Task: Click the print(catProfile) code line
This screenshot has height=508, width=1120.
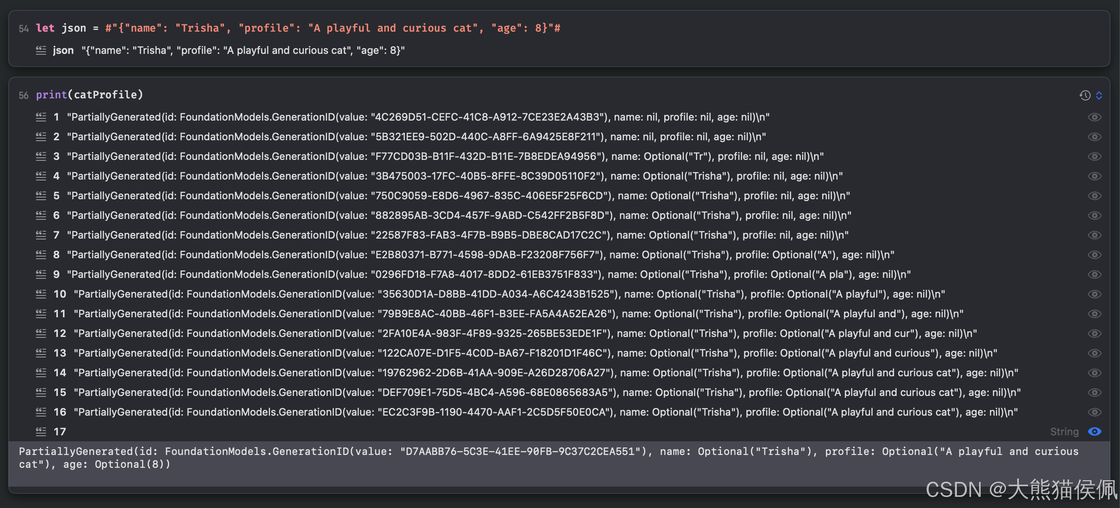Action: pos(89,95)
